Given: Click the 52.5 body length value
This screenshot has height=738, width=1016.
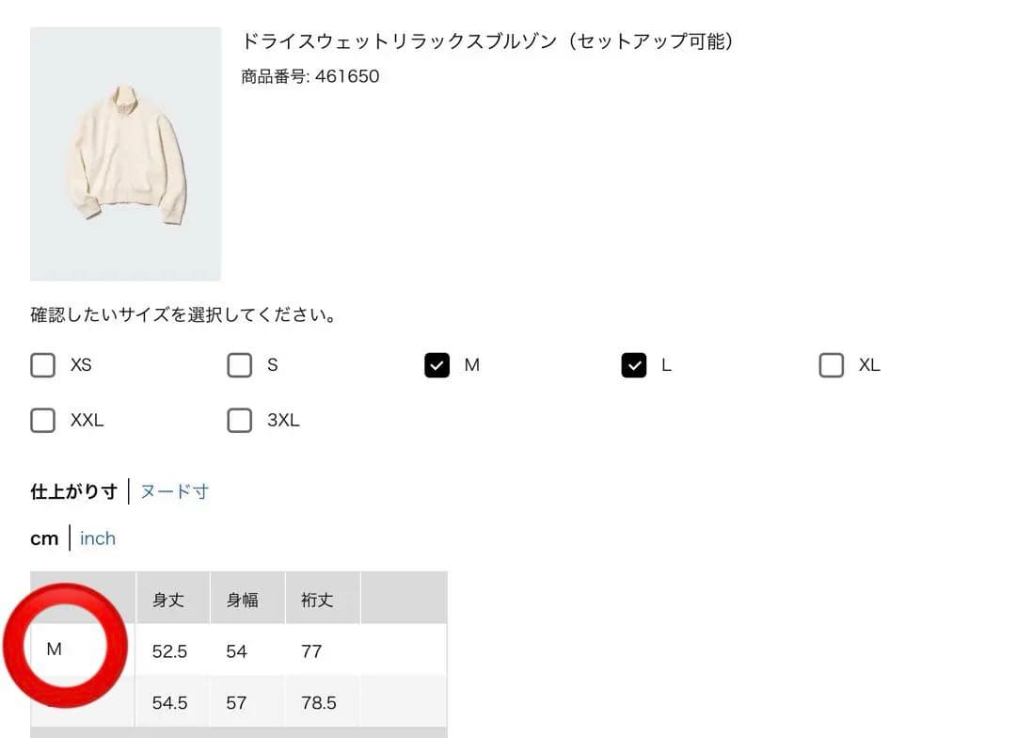Looking at the screenshot, I should (169, 651).
